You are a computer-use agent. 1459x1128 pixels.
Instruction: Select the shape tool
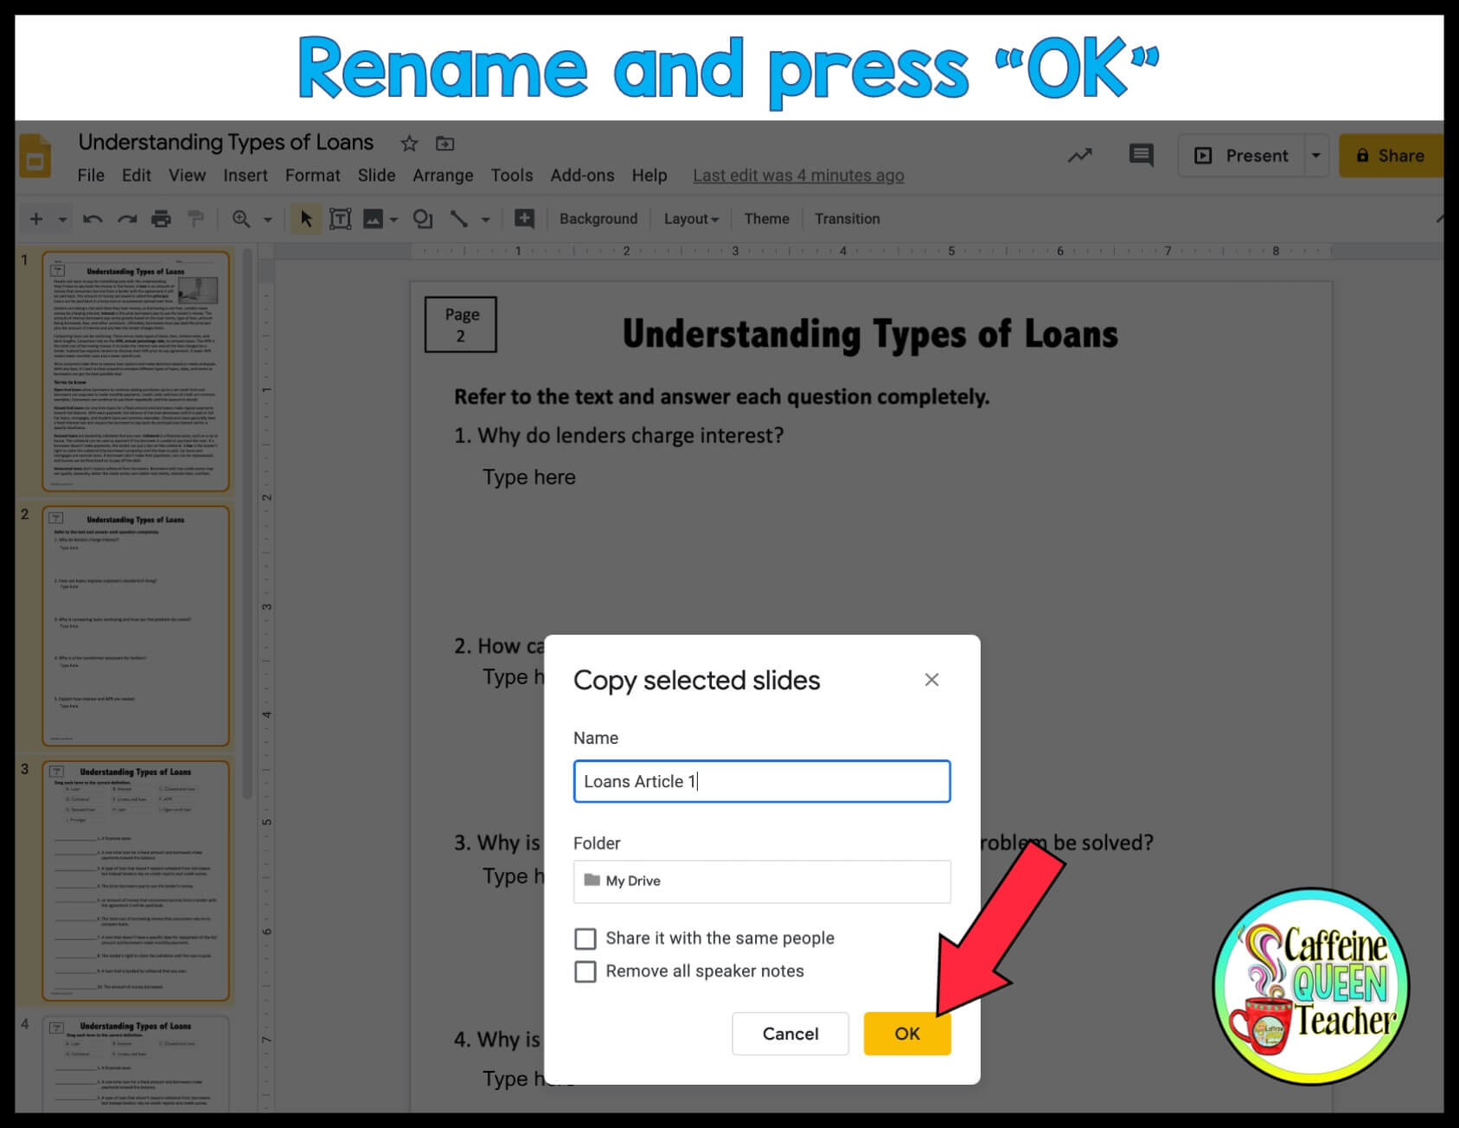[423, 219]
